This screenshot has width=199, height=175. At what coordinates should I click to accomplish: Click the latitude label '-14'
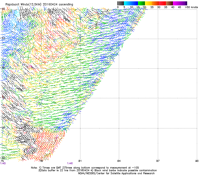[2, 68]
